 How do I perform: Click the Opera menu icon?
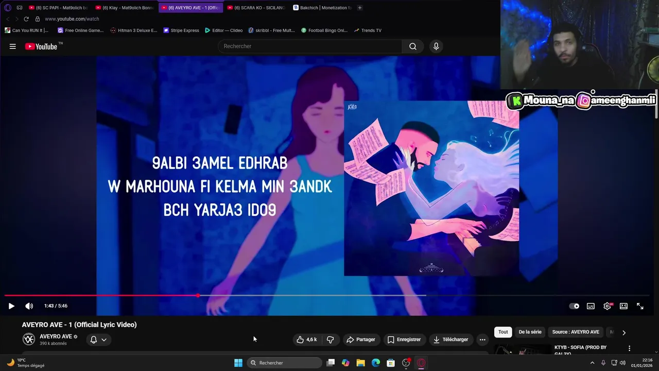point(7,8)
